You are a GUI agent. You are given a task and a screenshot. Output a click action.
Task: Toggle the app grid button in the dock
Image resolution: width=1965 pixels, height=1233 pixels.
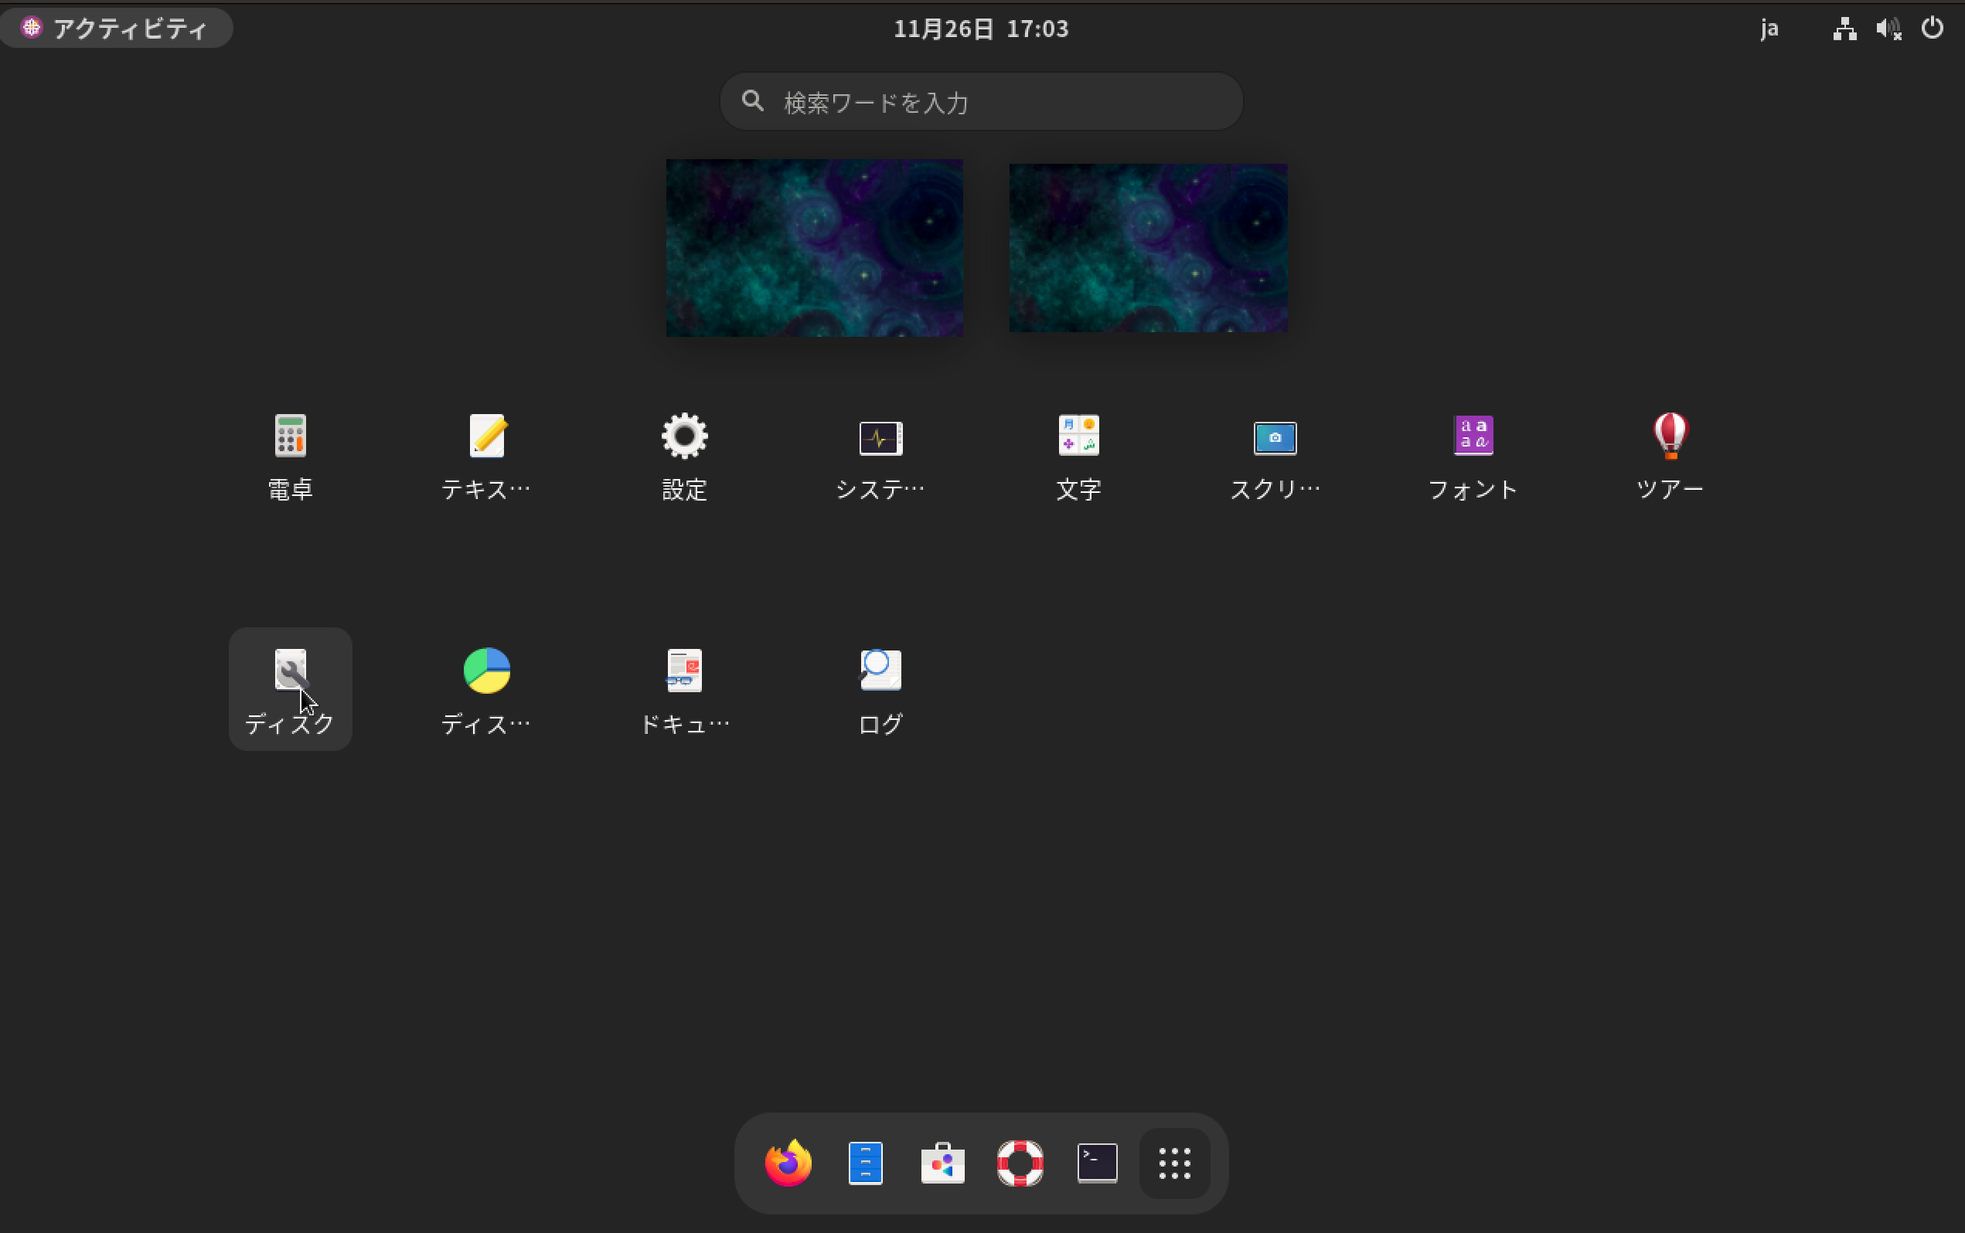click(x=1175, y=1163)
